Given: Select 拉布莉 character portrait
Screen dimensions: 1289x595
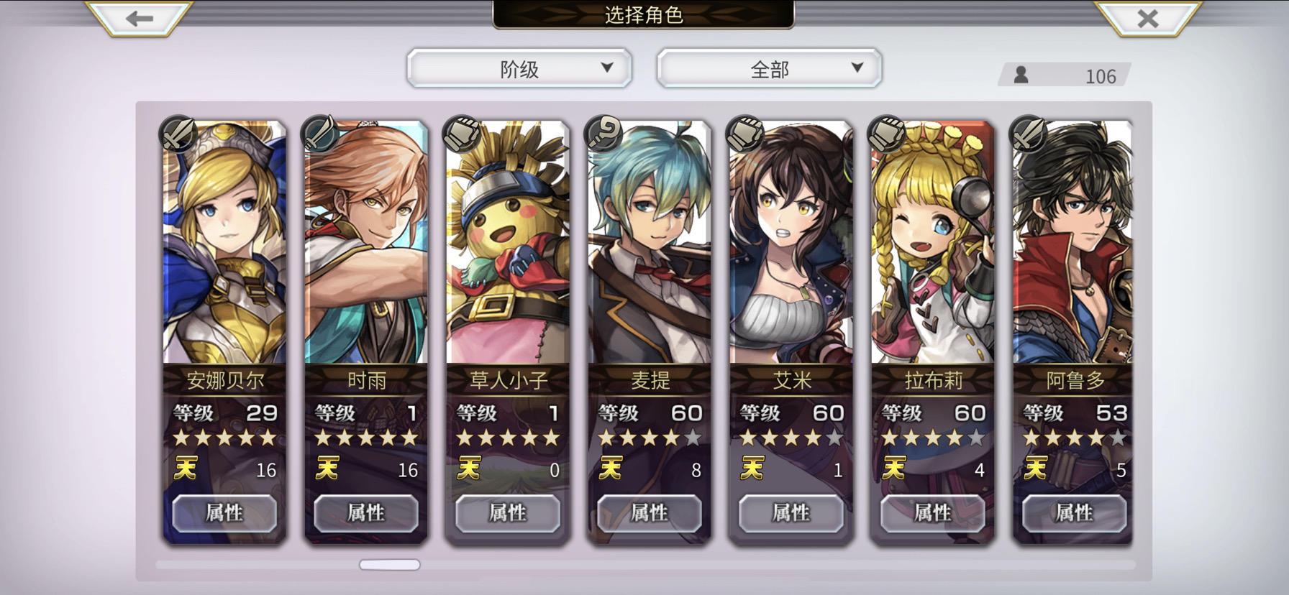Looking at the screenshot, I should [x=933, y=243].
